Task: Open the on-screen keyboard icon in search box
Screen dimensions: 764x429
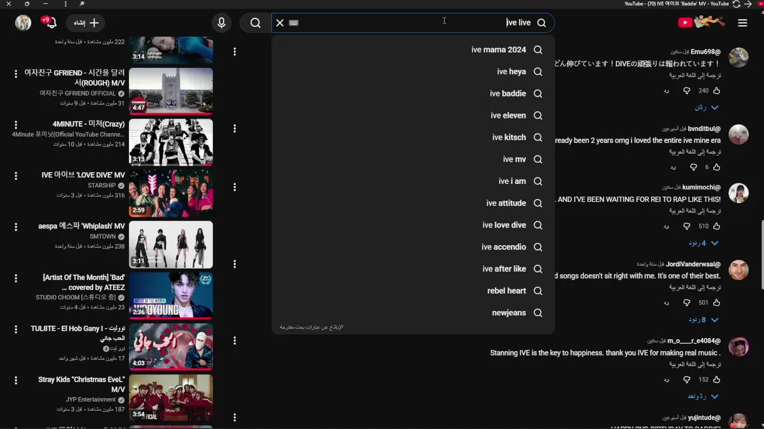Action: tap(294, 23)
